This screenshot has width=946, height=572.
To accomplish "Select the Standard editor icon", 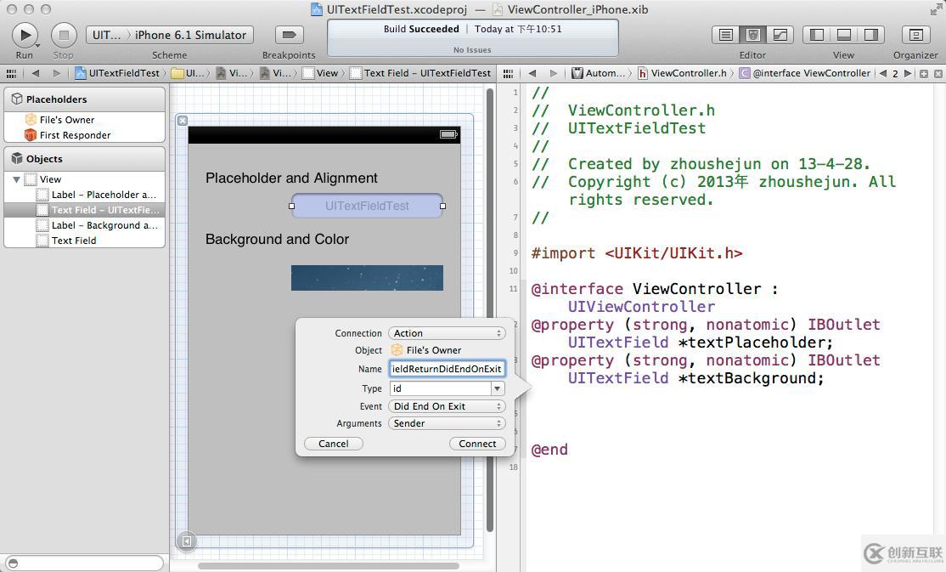I will click(x=725, y=35).
